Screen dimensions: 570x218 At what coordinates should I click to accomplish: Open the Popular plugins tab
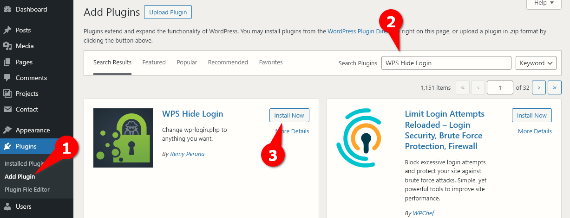(x=187, y=62)
